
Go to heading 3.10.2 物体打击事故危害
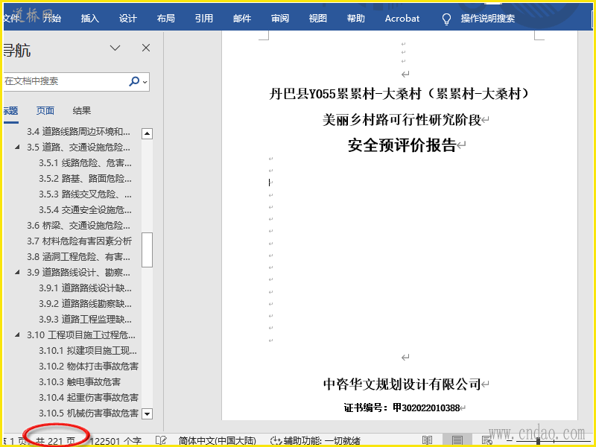click(89, 366)
